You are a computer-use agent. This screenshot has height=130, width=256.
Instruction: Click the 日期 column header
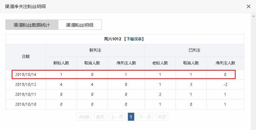[26, 56]
